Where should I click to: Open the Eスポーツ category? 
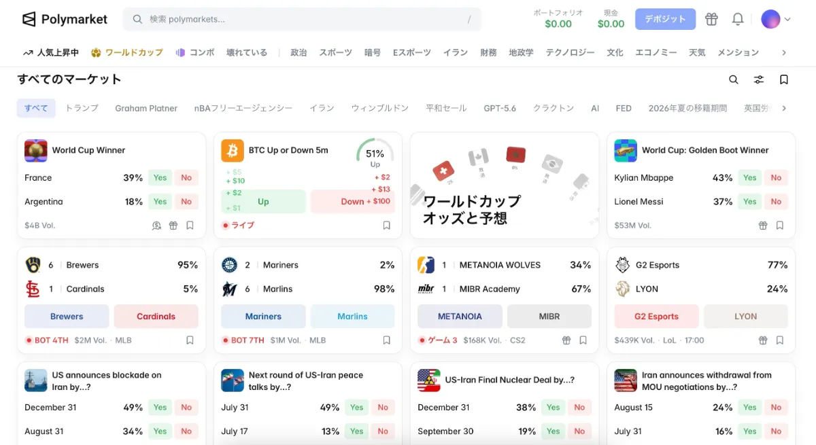(x=412, y=52)
